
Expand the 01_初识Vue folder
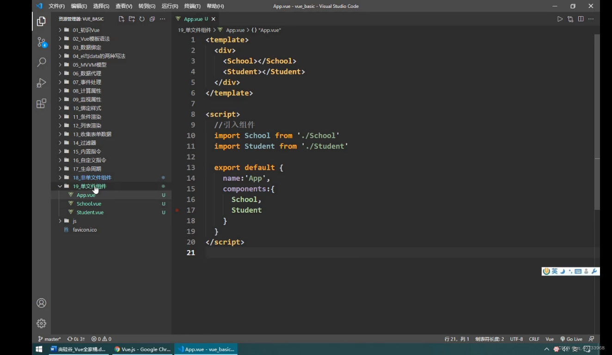111,30
